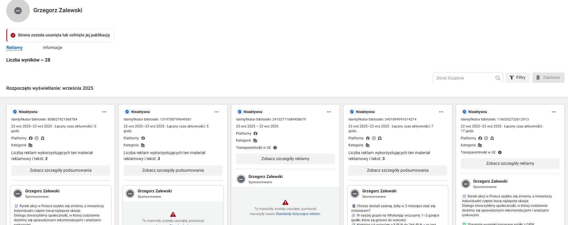Image resolution: width=568 pixels, height=225 pixels.
Task: Click Facebook platform icon in ad 808827921568784
Action: (x=31, y=138)
